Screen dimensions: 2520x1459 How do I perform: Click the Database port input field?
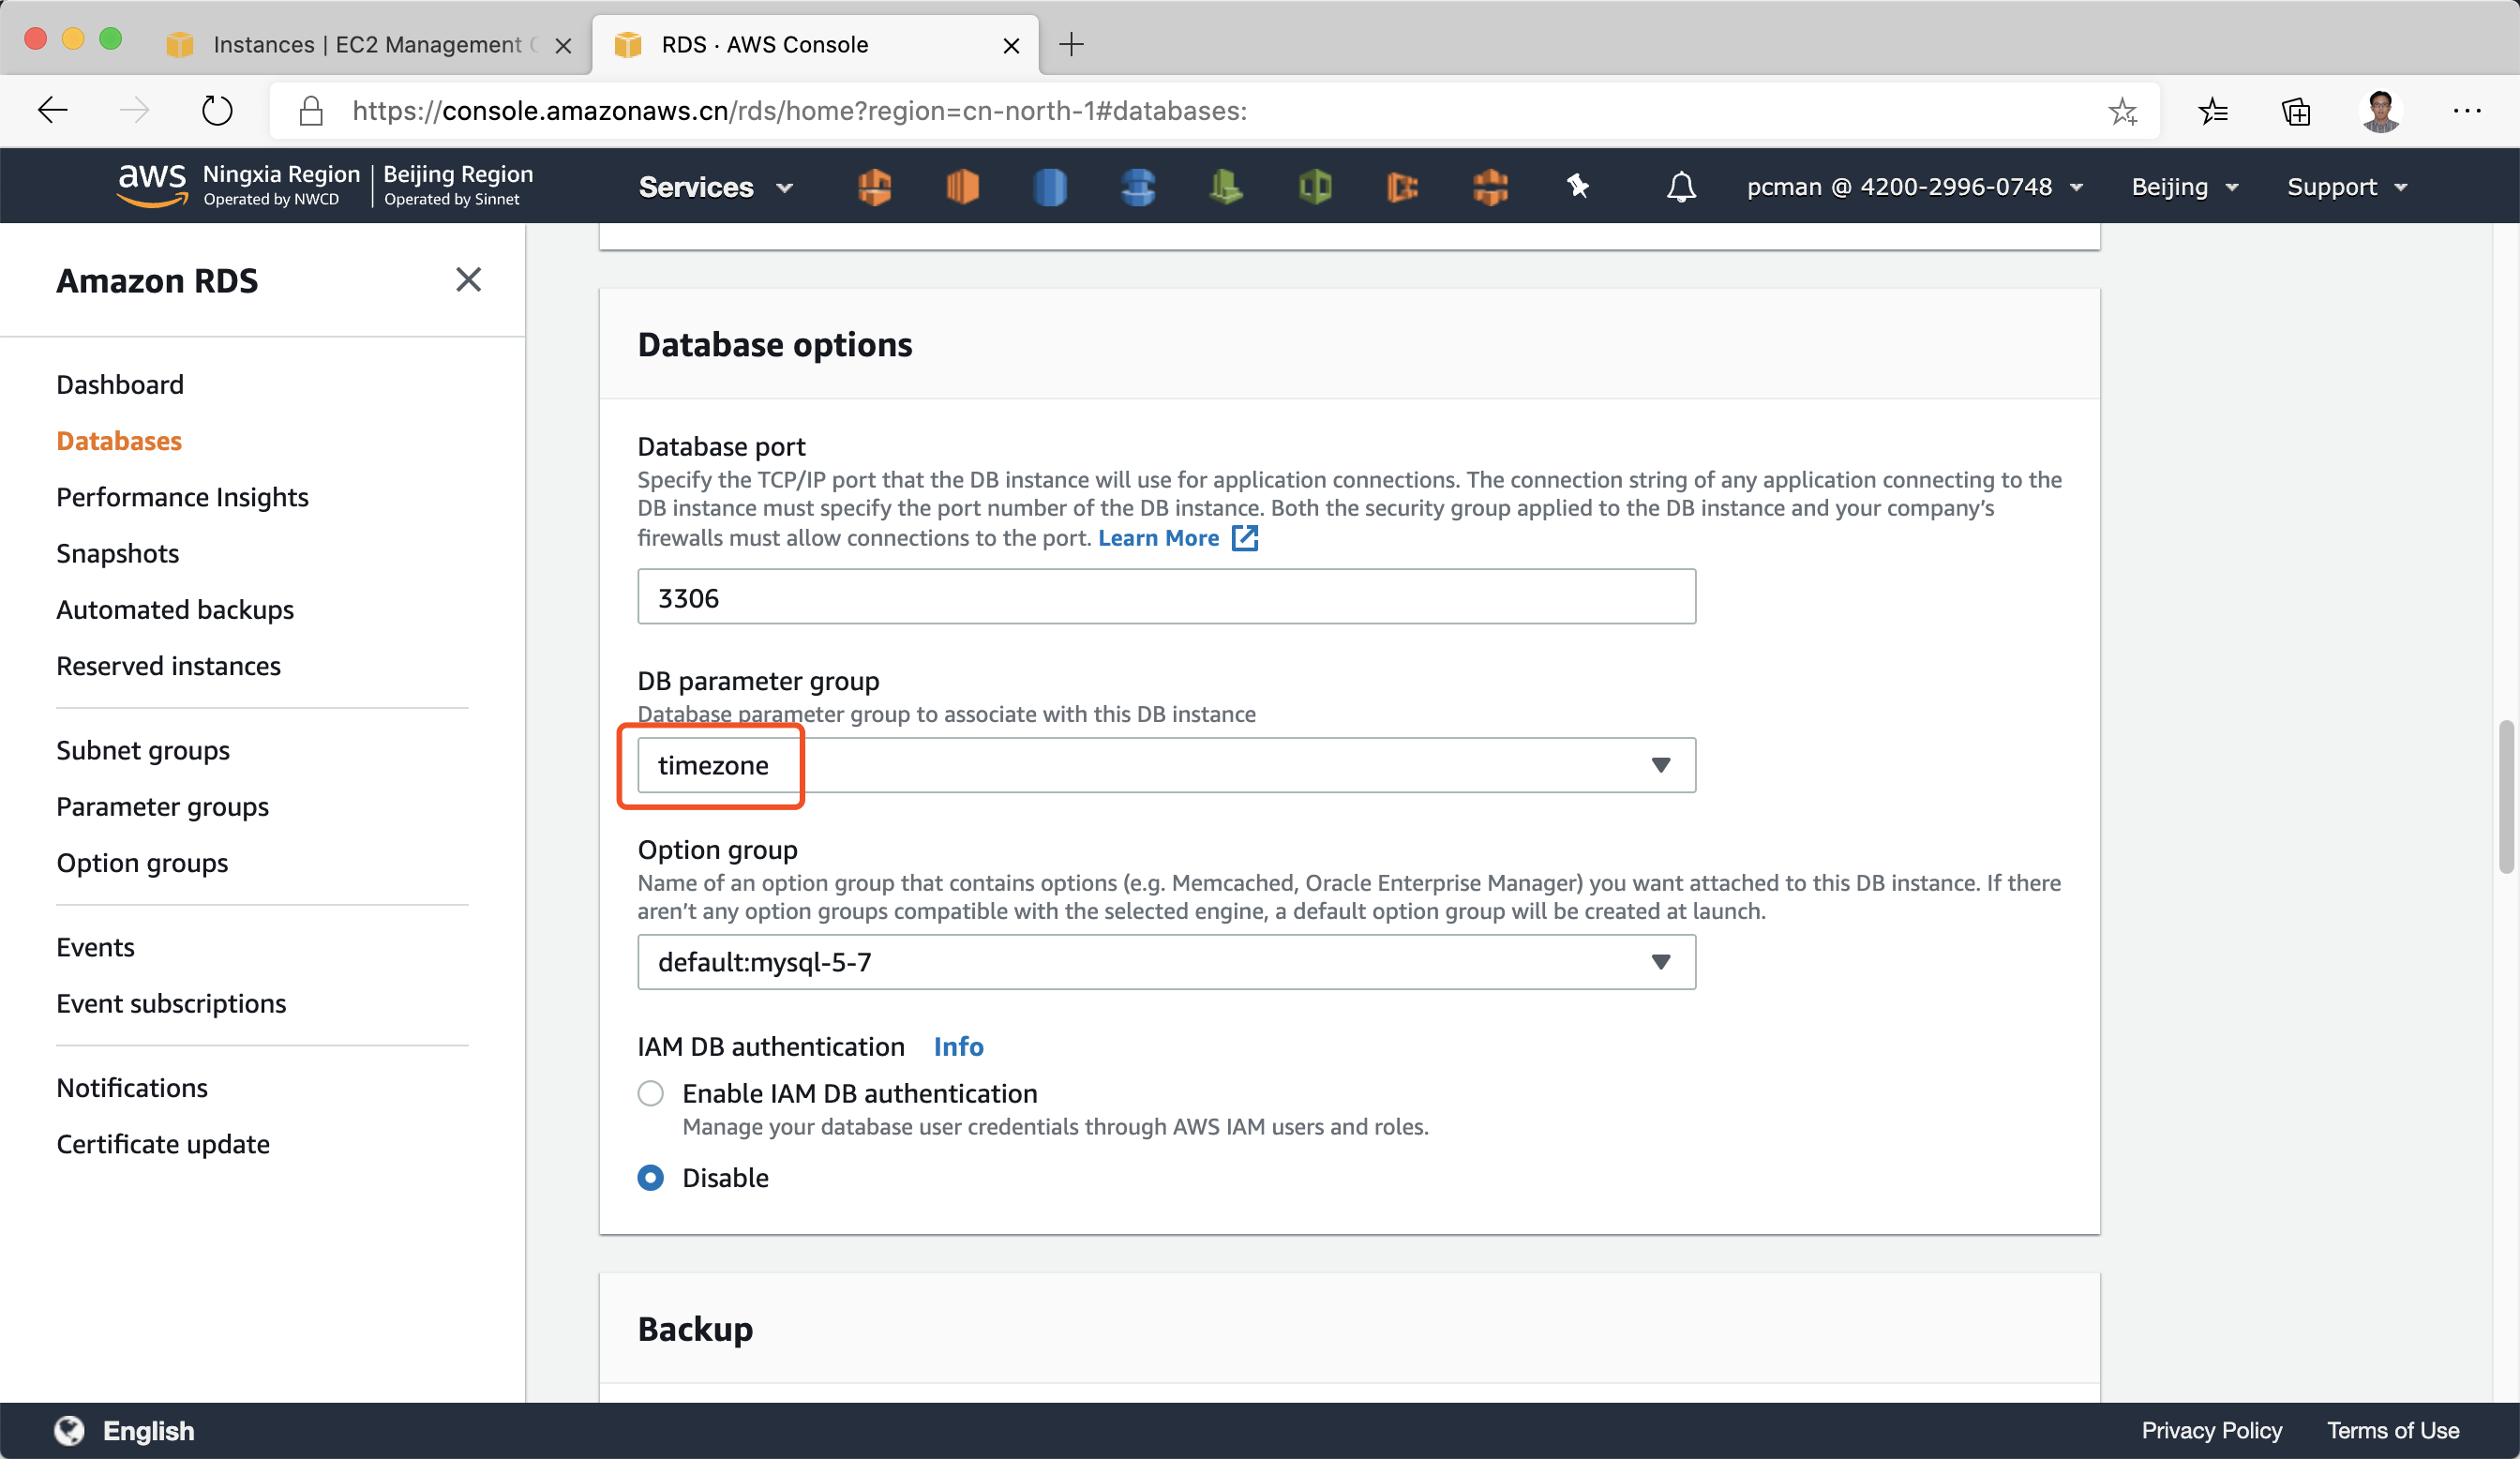pos(1166,597)
